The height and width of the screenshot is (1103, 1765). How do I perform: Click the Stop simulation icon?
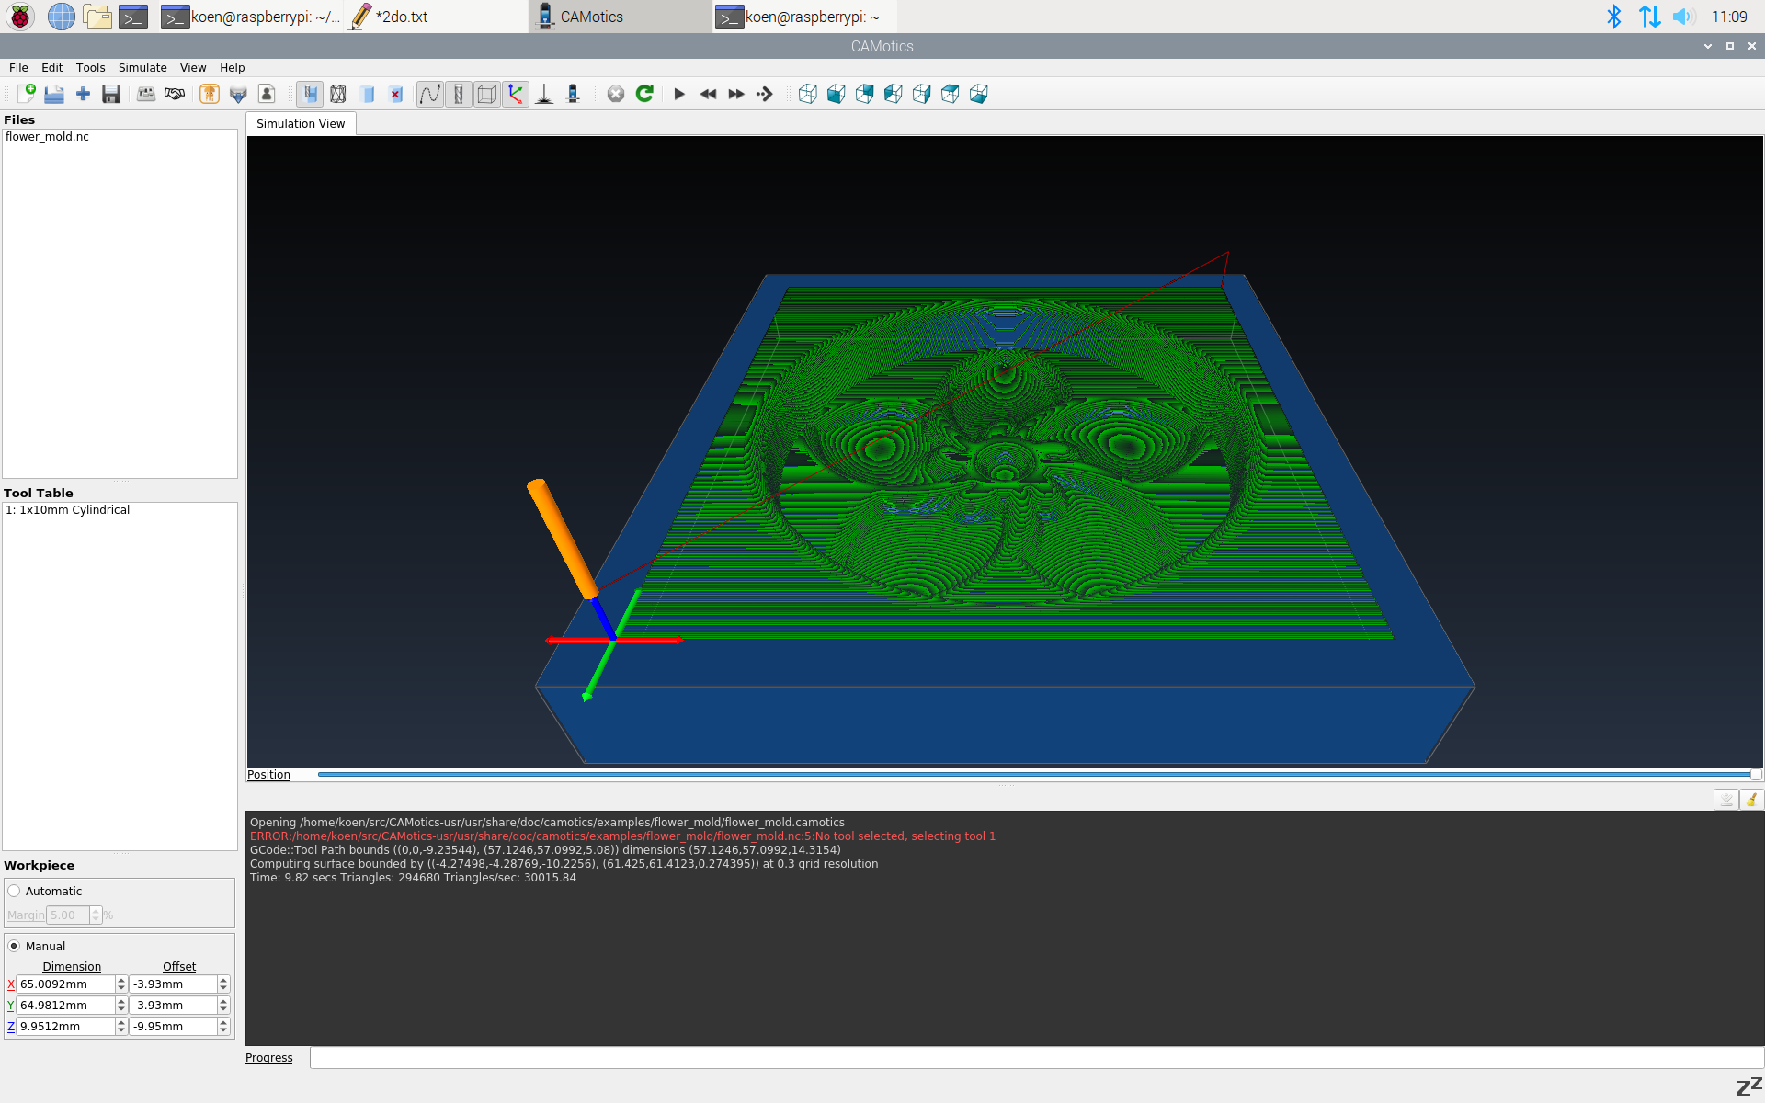point(616,94)
